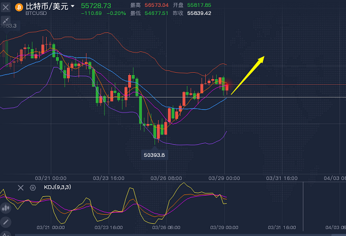Screen dimensions: 346x236
Task: Click the 03/31 16:00 time axis label
Action: 281,178
